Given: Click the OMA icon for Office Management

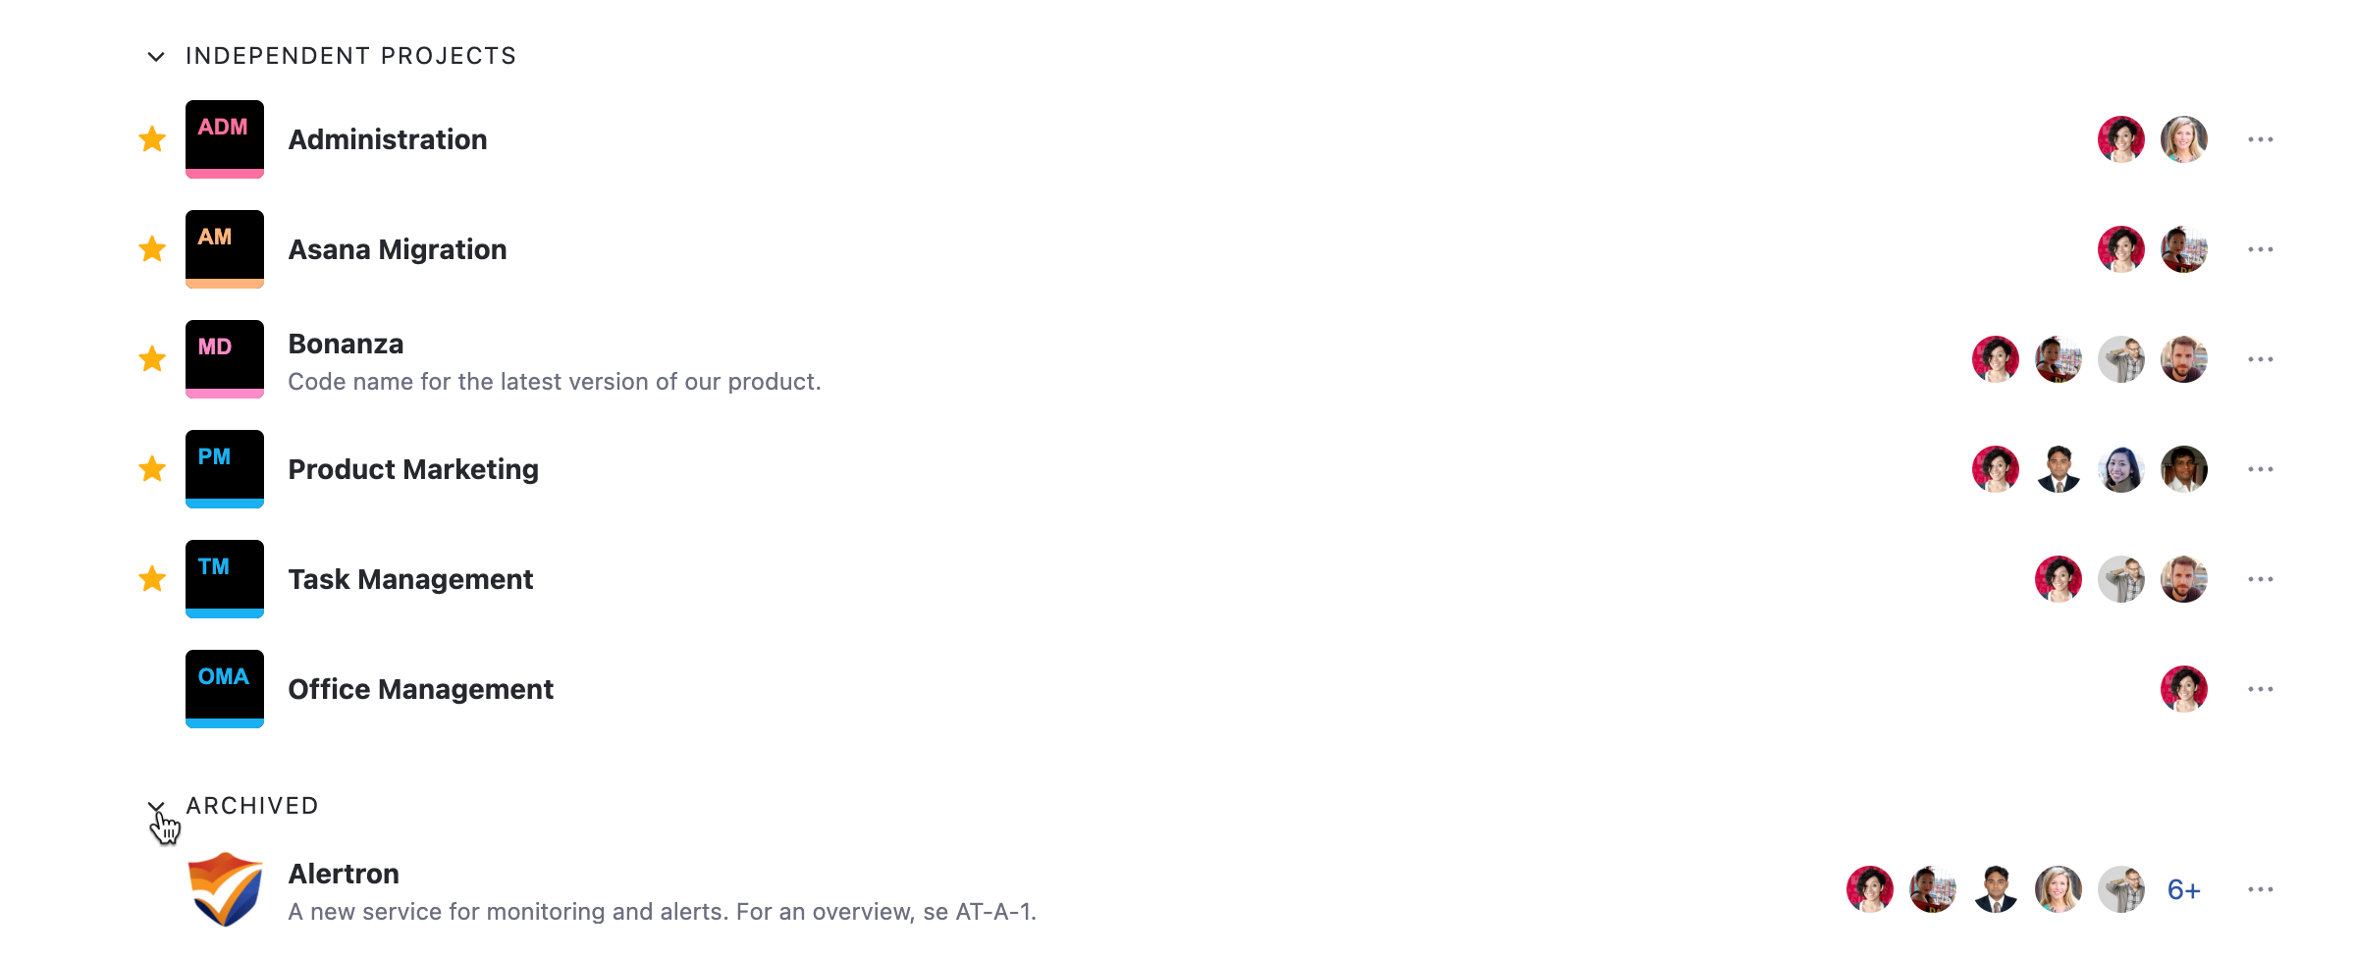Looking at the screenshot, I should tap(224, 688).
